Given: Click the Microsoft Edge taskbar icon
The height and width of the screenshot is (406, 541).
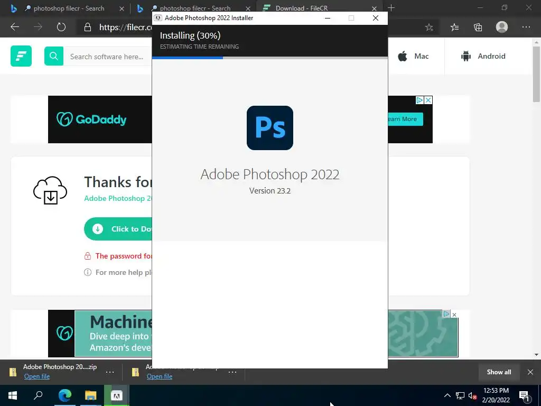Looking at the screenshot, I should (x=64, y=395).
